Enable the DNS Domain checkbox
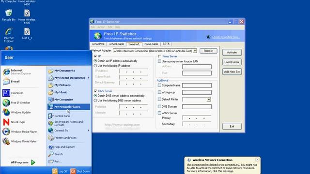Image resolution: width=310 pixels, height=174 pixels. [x=159, y=106]
